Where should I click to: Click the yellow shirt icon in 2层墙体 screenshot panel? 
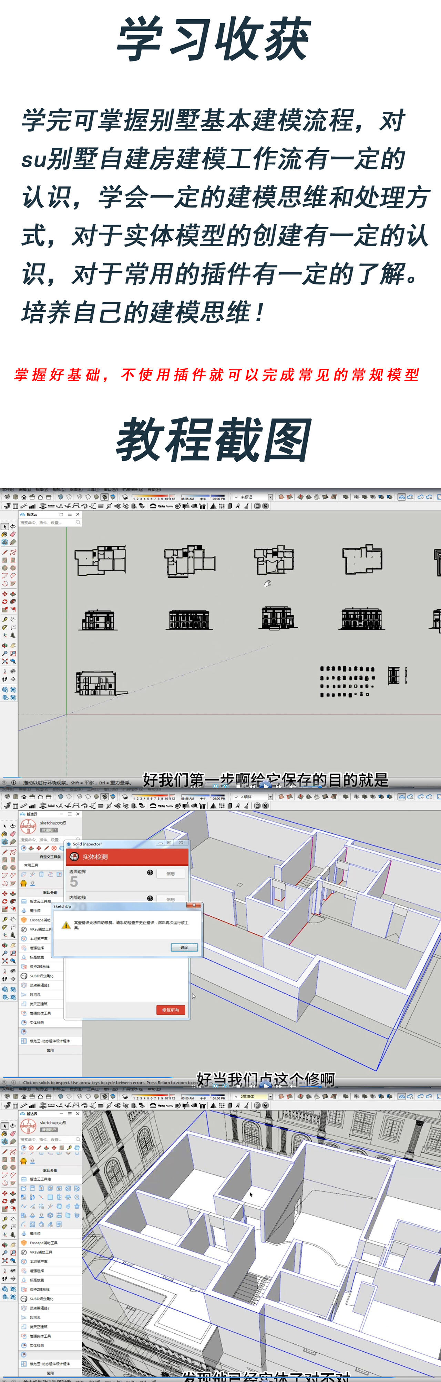(23, 1161)
